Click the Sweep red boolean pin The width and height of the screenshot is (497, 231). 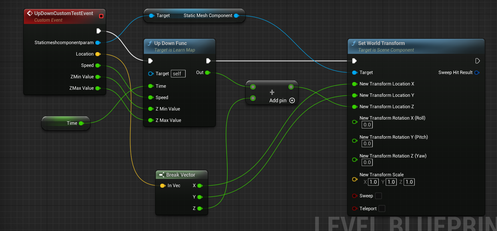355,196
